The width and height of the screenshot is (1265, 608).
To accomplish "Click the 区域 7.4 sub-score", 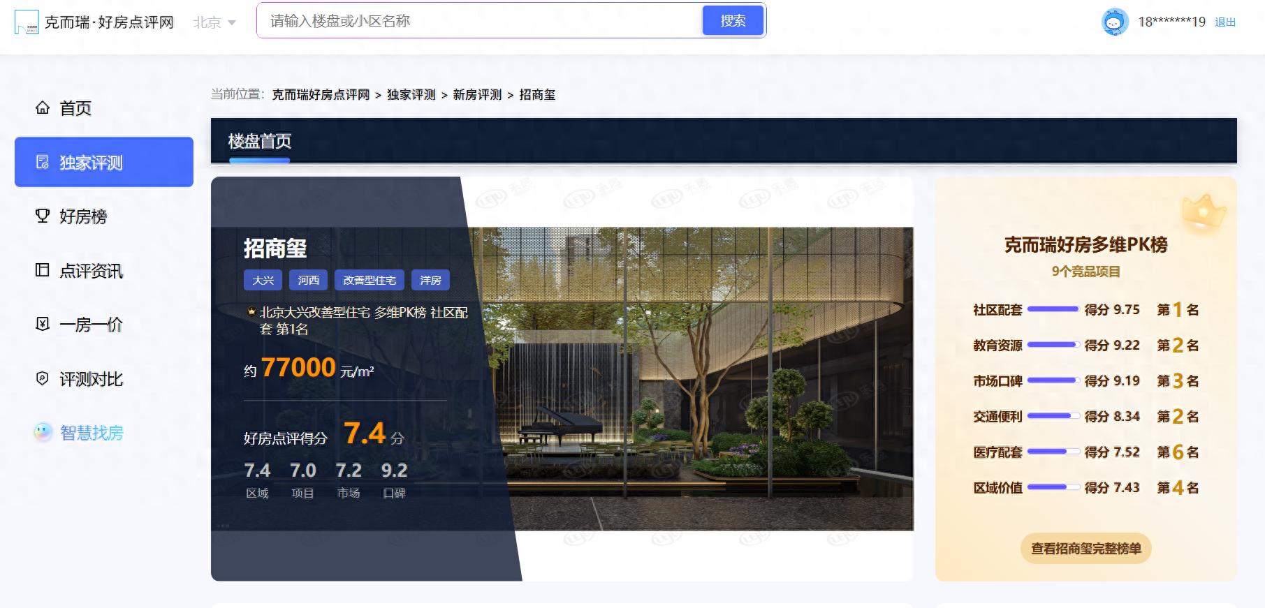I will pyautogui.click(x=257, y=480).
